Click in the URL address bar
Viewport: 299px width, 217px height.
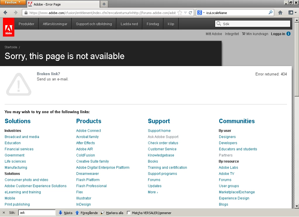click(102, 13)
